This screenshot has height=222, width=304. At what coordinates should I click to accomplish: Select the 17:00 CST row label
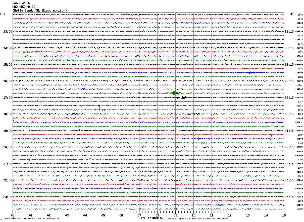coord(8,98)
